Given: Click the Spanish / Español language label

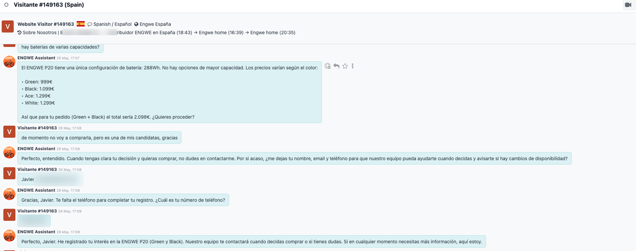Looking at the screenshot, I should tap(113, 24).
